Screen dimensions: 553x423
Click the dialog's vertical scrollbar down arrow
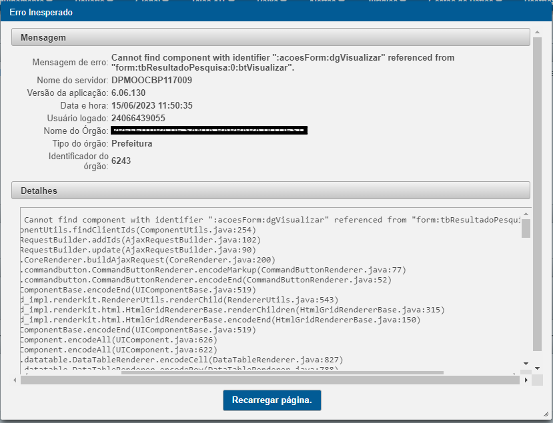pyautogui.click(x=537, y=368)
